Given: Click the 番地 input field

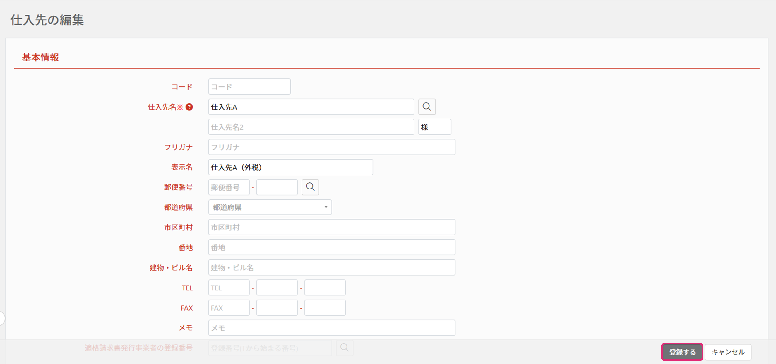Looking at the screenshot, I should click(x=331, y=247).
